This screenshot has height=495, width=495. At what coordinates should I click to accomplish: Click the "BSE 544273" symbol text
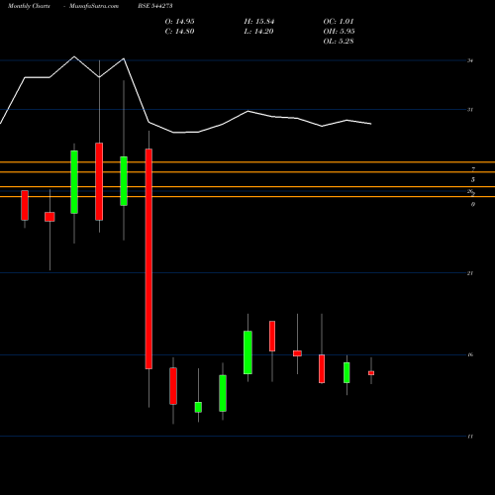[155, 6]
